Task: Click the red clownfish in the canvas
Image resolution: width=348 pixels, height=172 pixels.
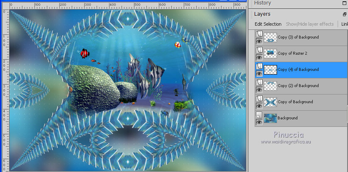Action: coord(85,53)
